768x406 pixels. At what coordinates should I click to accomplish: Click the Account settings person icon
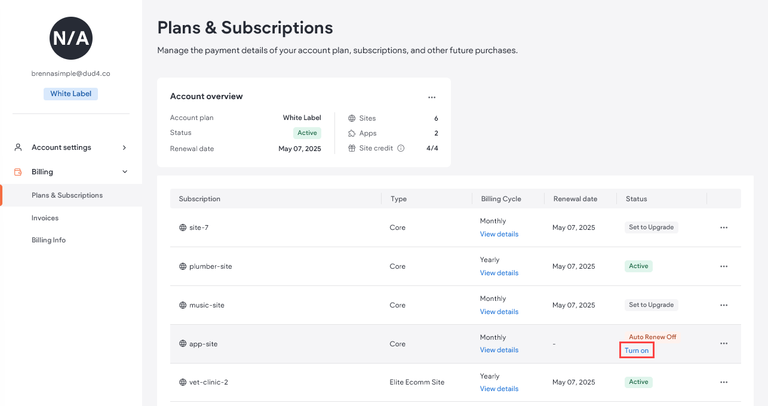coord(17,147)
